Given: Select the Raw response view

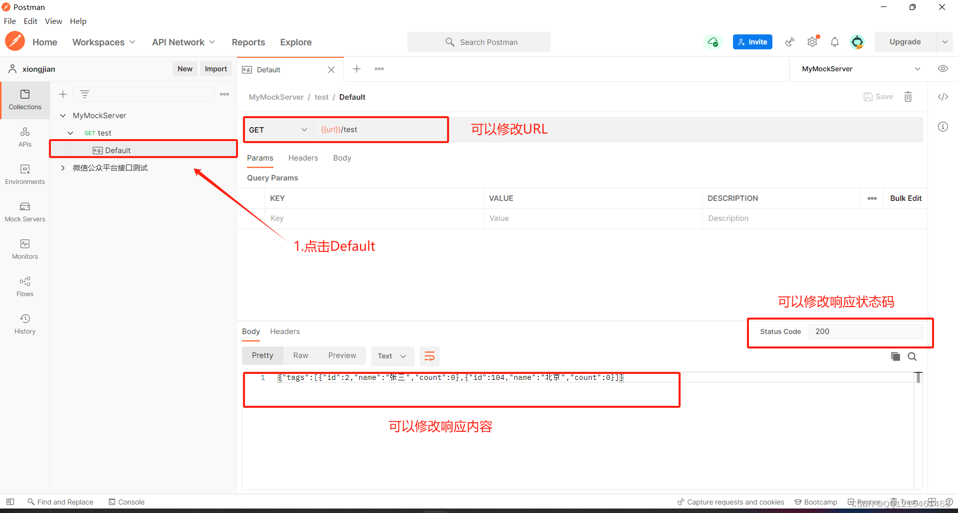Looking at the screenshot, I should pyautogui.click(x=301, y=355).
